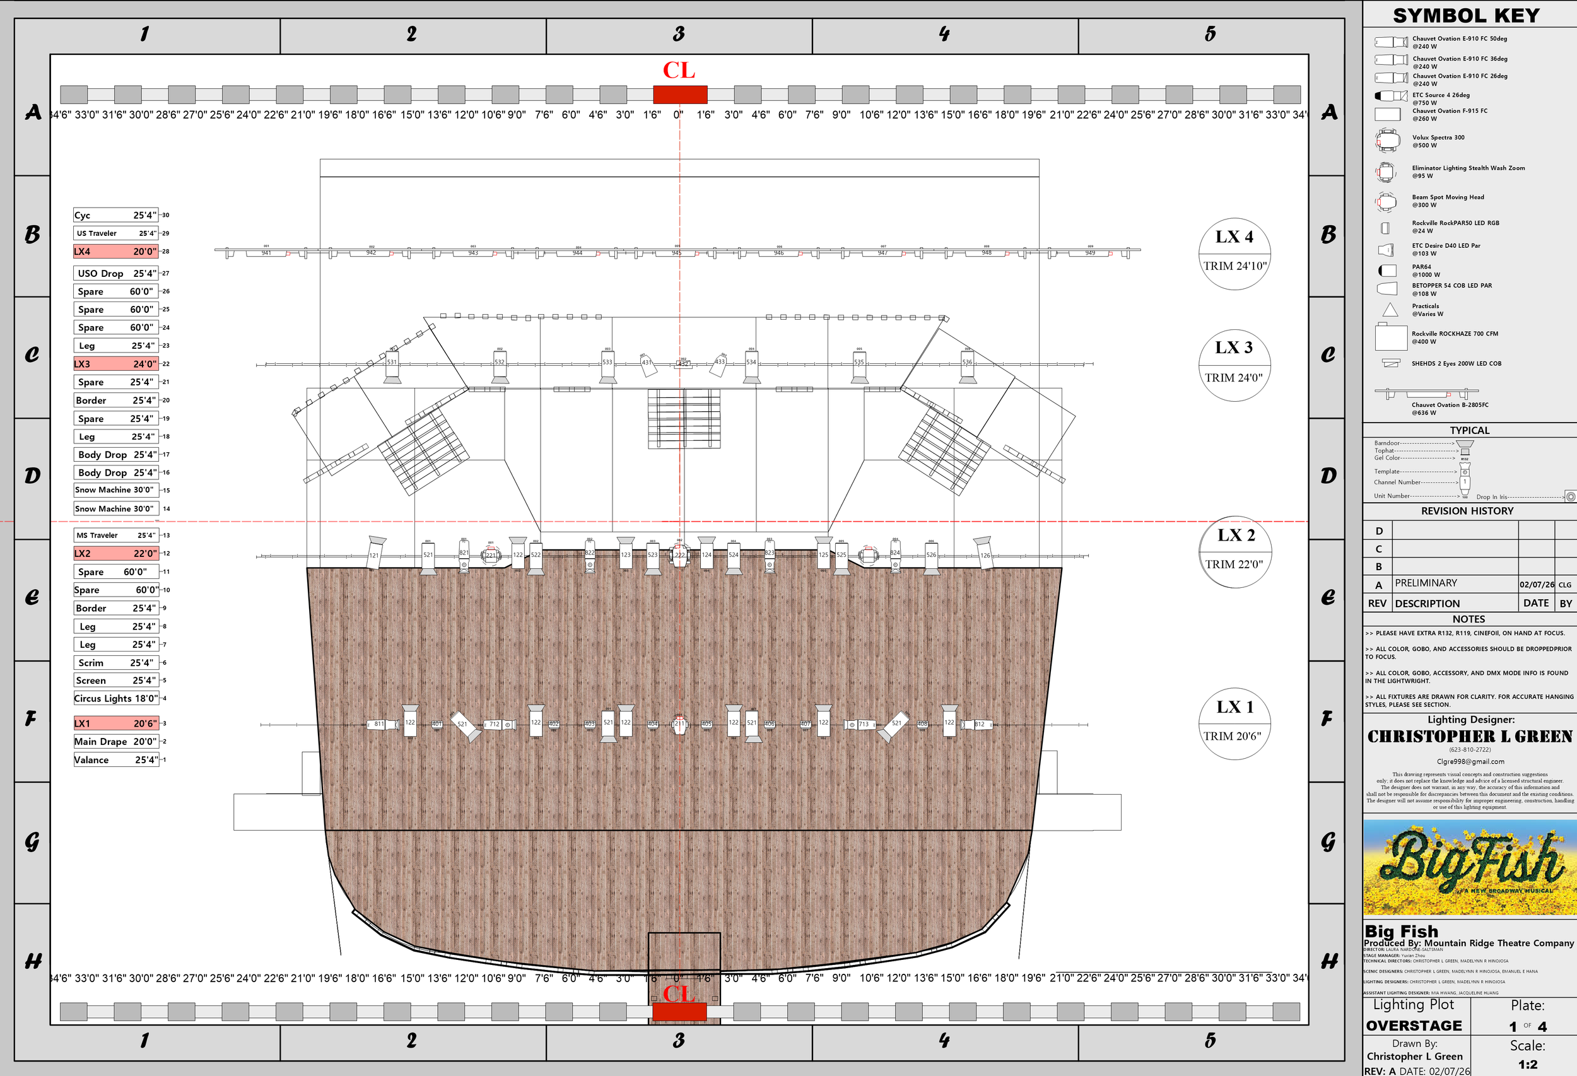This screenshot has width=1577, height=1076.
Task: Click the LX 4 TRIM 24'10" circle
Action: point(1234,254)
